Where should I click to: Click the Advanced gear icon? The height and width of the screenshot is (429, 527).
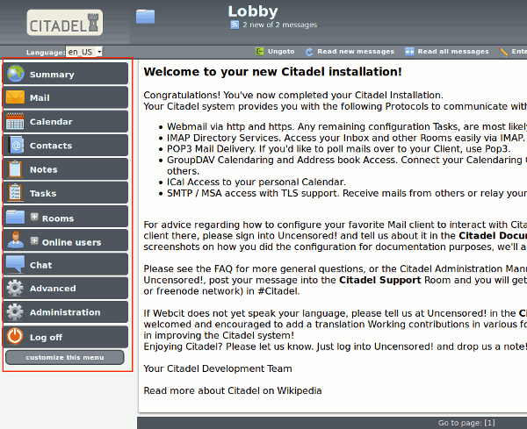pos(15,288)
